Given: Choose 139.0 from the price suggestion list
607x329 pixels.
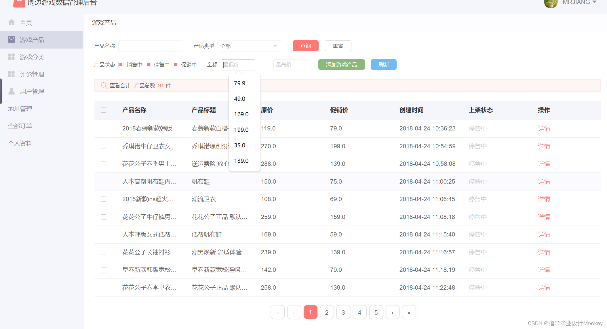Looking at the screenshot, I should (x=245, y=161).
